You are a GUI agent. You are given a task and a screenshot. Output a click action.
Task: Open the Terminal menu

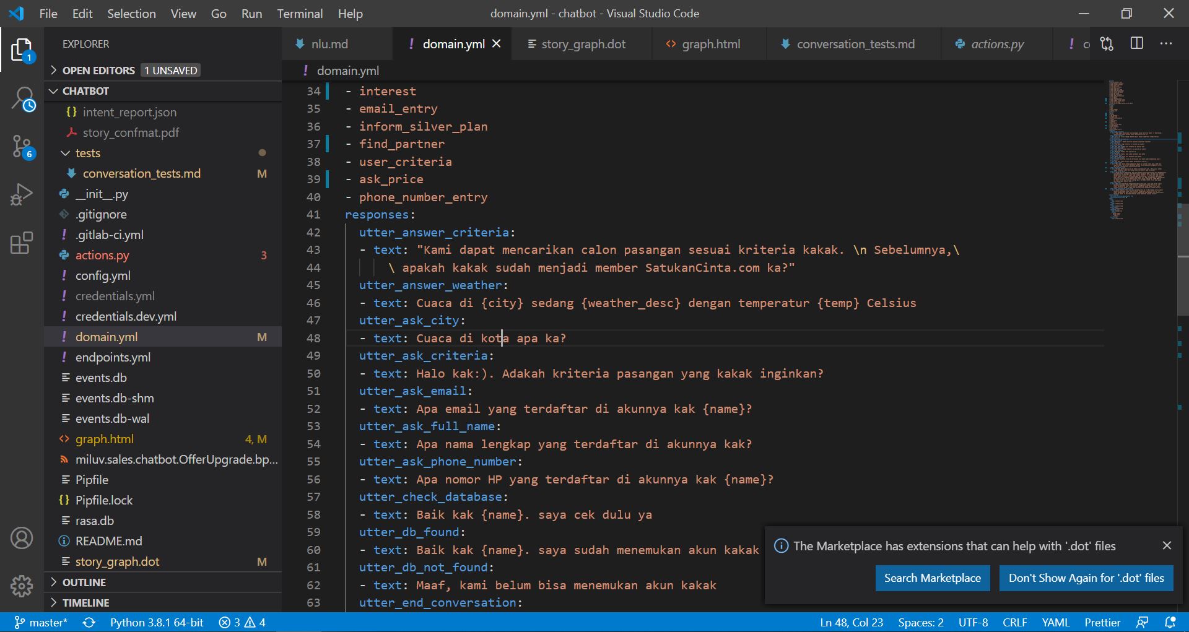pos(300,13)
